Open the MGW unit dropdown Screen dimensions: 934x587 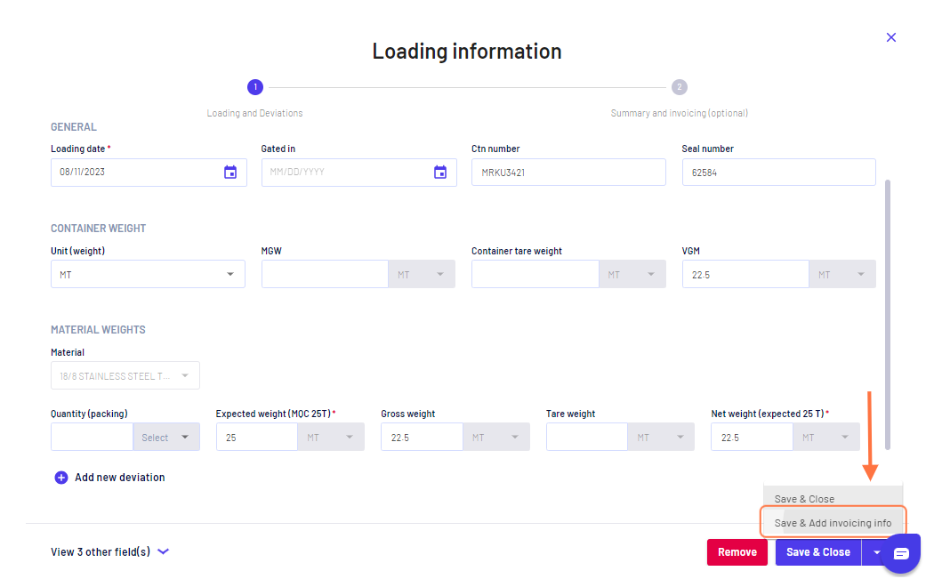click(x=422, y=275)
